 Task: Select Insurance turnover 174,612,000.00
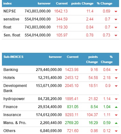point(49,115)
